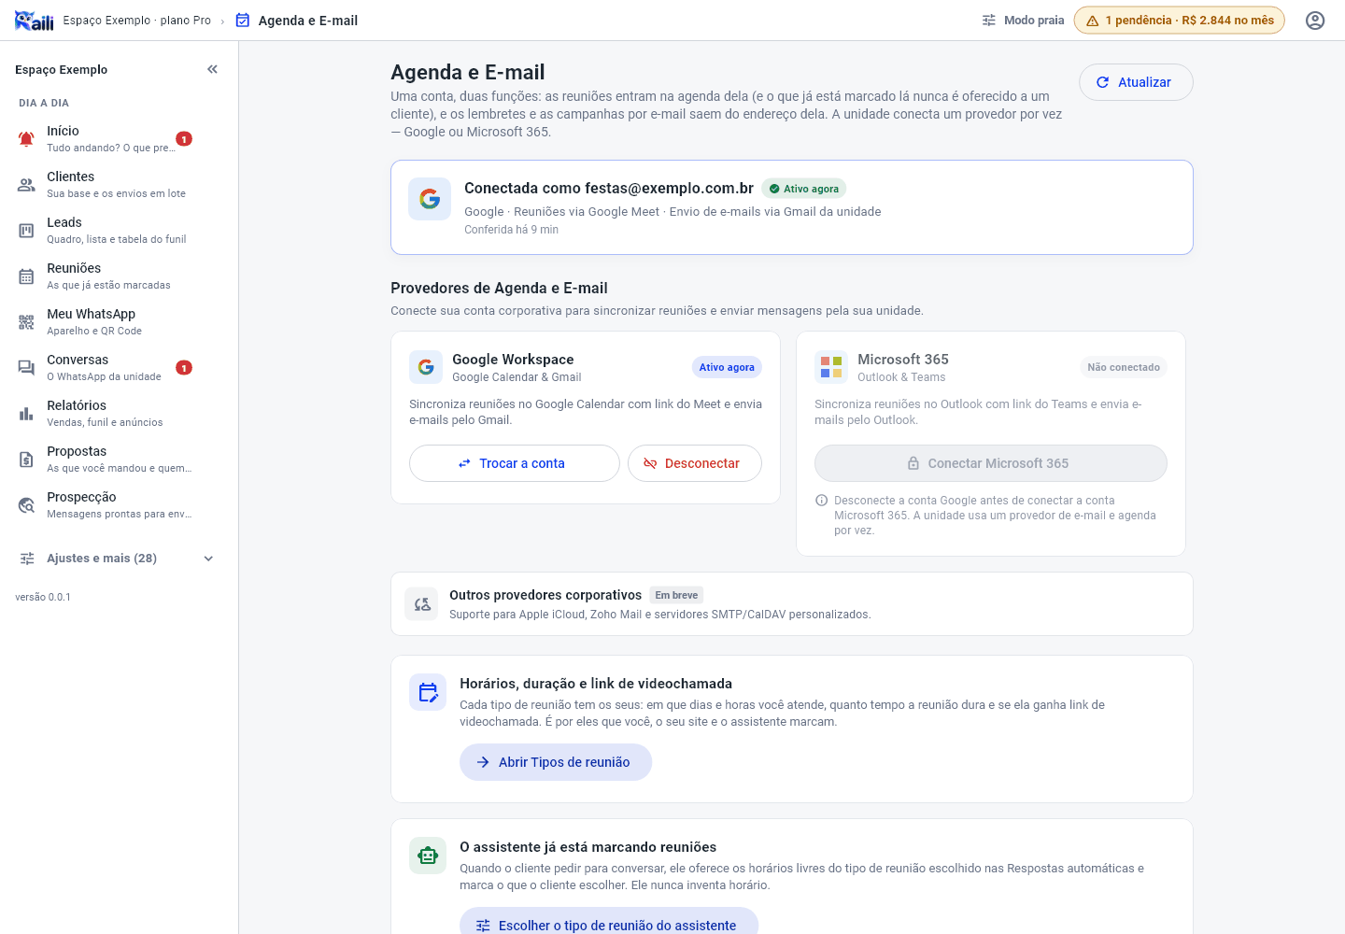
Task: Click the Conversas chat bubbles icon
Action: 26,368
